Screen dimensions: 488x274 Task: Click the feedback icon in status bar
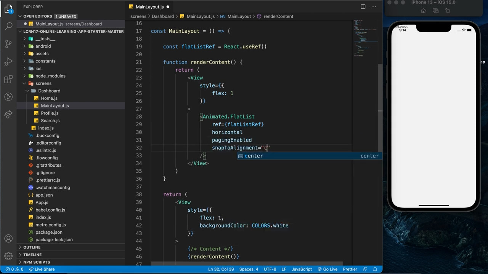(x=365, y=269)
